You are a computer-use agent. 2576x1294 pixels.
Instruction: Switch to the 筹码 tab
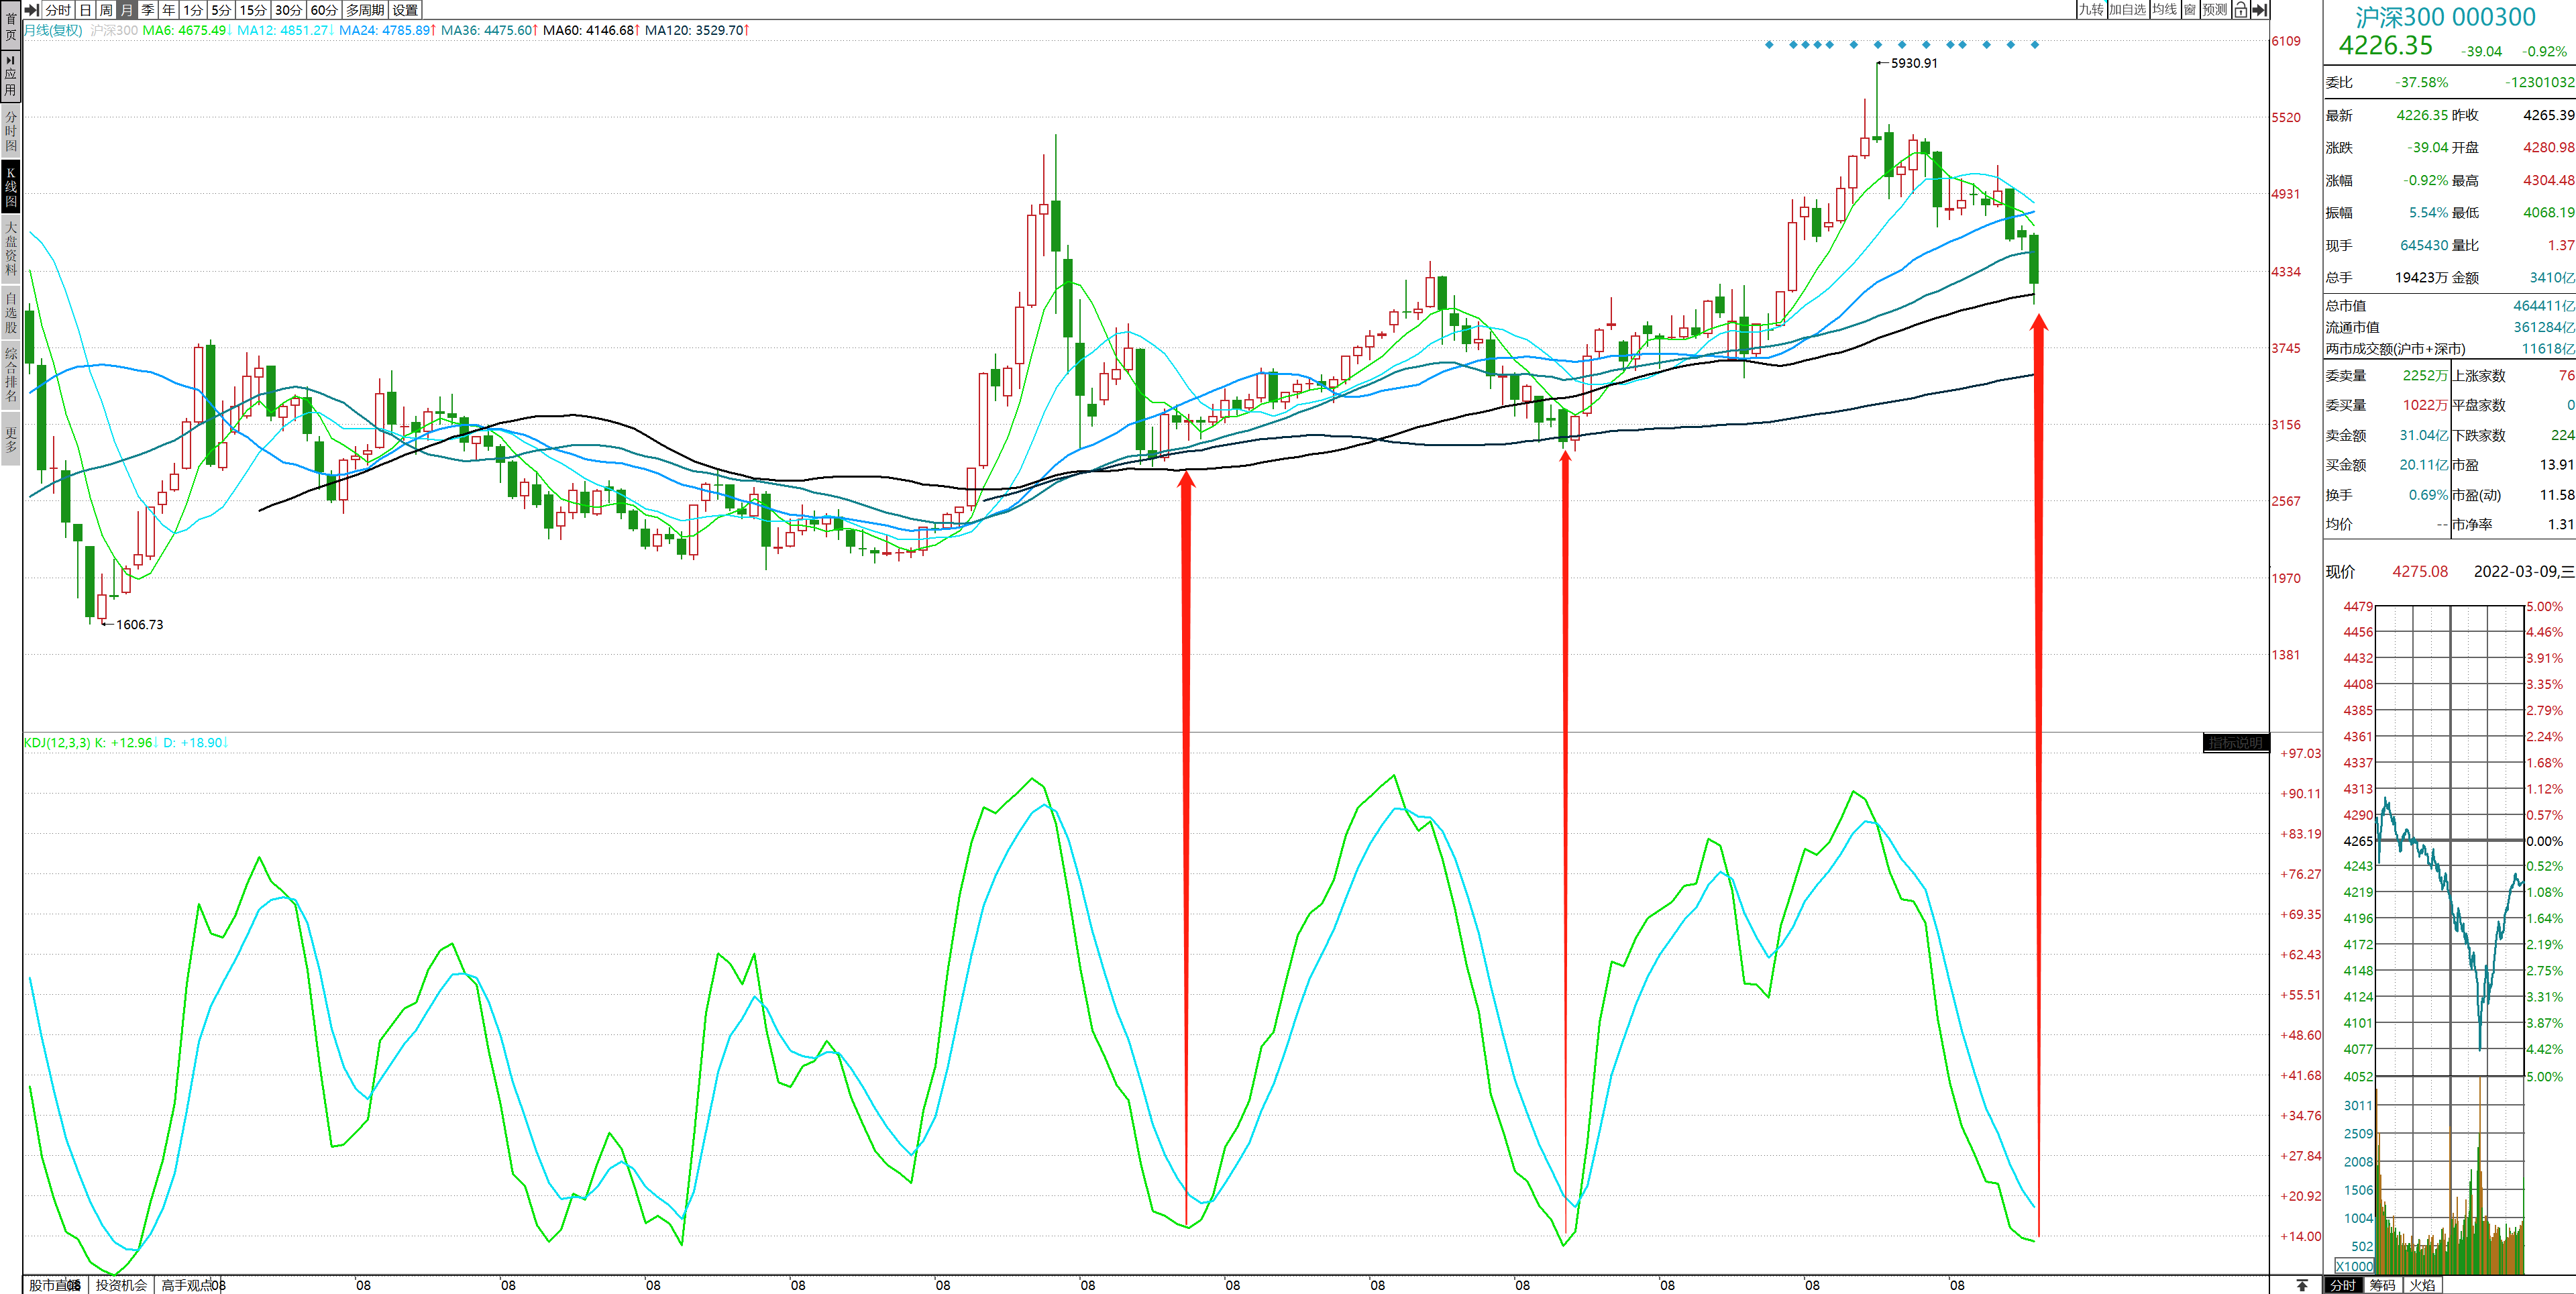click(x=2382, y=1285)
